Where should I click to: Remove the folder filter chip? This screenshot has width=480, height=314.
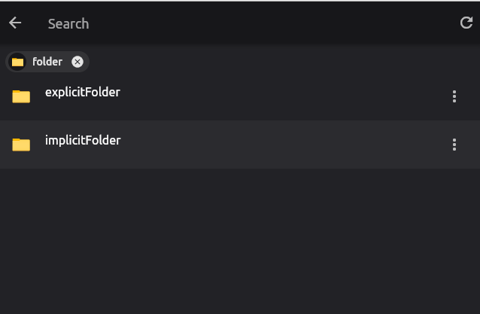coord(77,62)
